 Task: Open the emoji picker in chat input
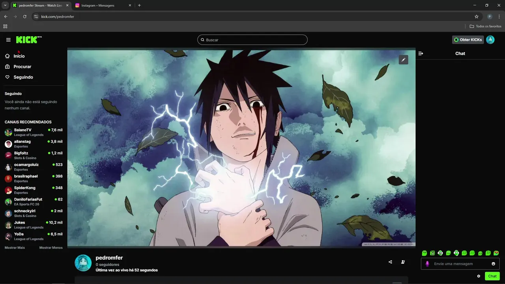(493, 264)
